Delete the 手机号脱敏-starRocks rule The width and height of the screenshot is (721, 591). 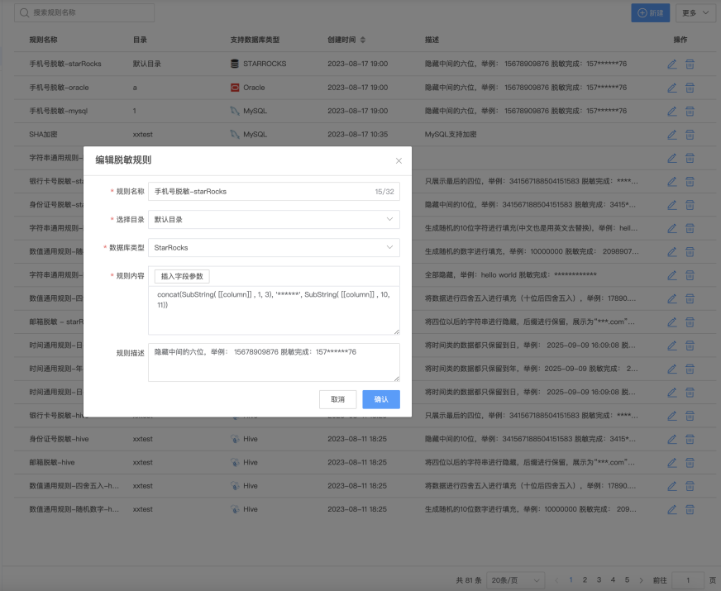click(x=690, y=64)
